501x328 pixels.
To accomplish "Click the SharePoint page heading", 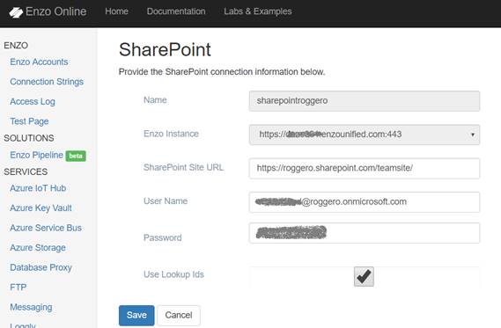I will coord(165,50).
